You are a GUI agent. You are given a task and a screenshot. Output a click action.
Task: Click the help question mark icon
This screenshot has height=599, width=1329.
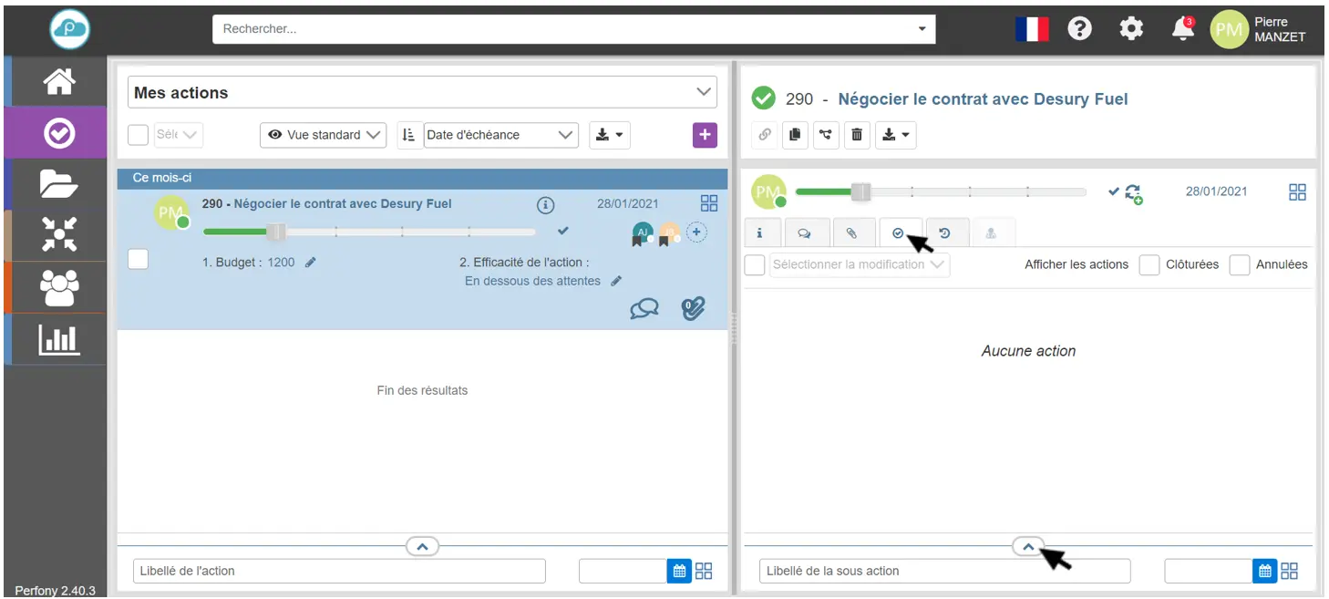point(1079,29)
